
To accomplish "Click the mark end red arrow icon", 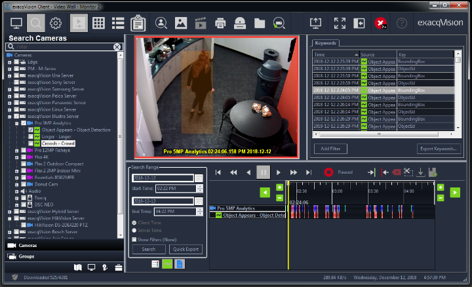I will tap(385, 172).
